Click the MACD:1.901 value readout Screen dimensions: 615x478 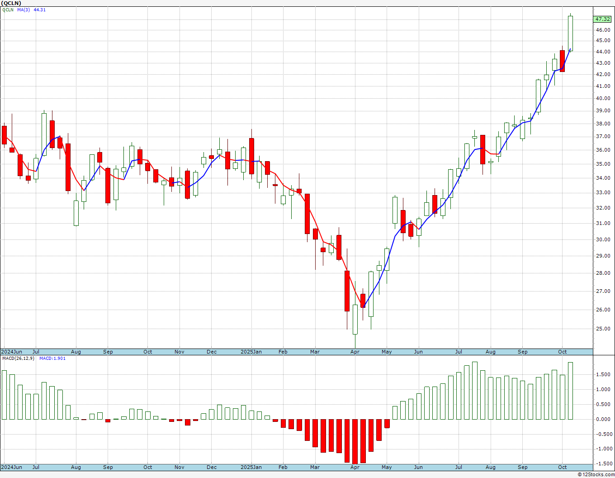52,358
